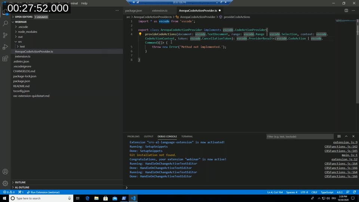Maximize the bottom panel size
Image resolution: width=359 pixels, height=202 pixels.
click(x=346, y=136)
